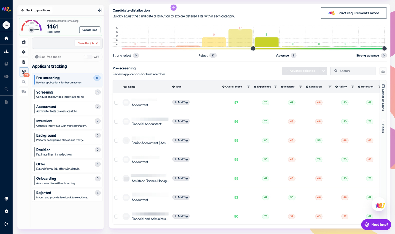Click the logout icon at sidebar bottom
The image size is (395, 234).
click(x=6, y=224)
